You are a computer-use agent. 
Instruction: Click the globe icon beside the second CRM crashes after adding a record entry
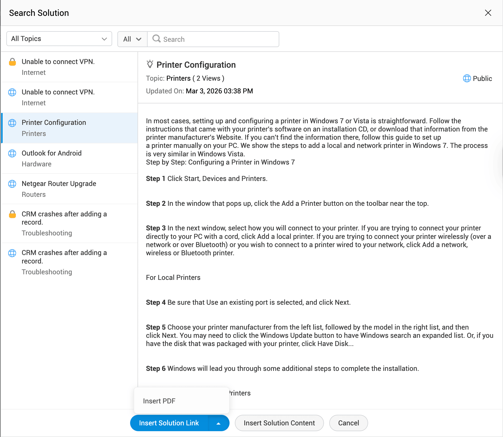point(12,253)
